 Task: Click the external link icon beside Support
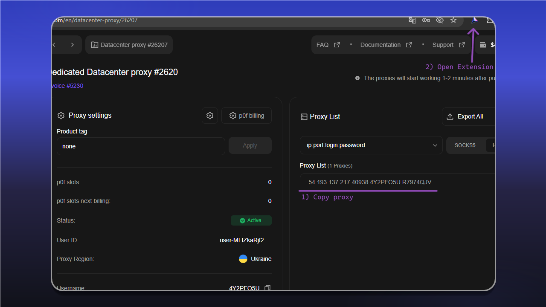tap(462, 45)
